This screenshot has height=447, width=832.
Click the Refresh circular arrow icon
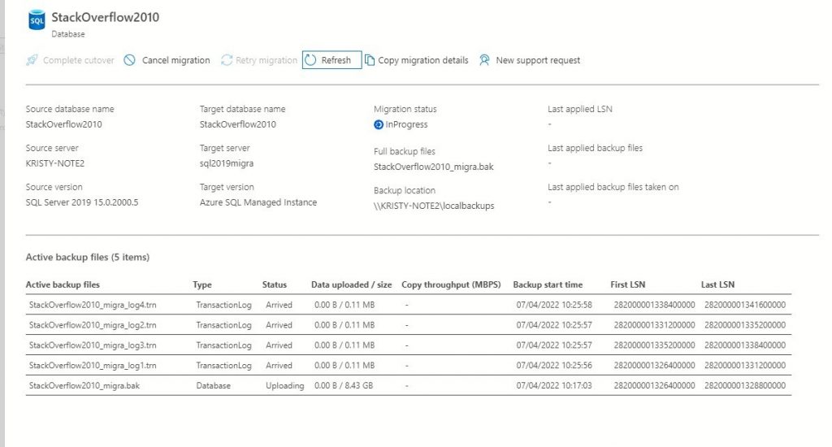coord(310,60)
